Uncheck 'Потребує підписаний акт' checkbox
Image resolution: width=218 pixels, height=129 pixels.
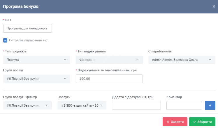tap(5, 40)
